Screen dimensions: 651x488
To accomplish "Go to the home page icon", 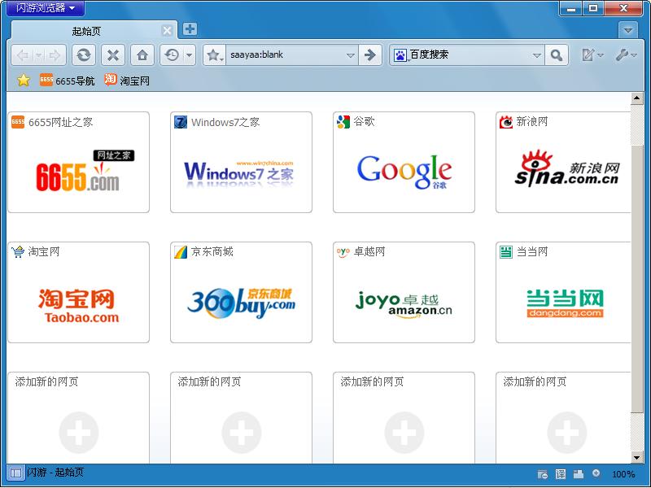I will click(142, 54).
